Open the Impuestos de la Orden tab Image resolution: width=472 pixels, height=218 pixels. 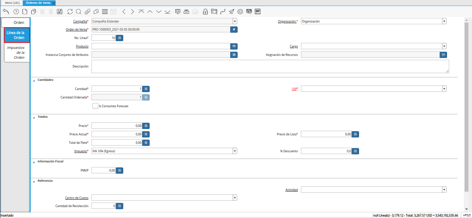click(x=17, y=52)
